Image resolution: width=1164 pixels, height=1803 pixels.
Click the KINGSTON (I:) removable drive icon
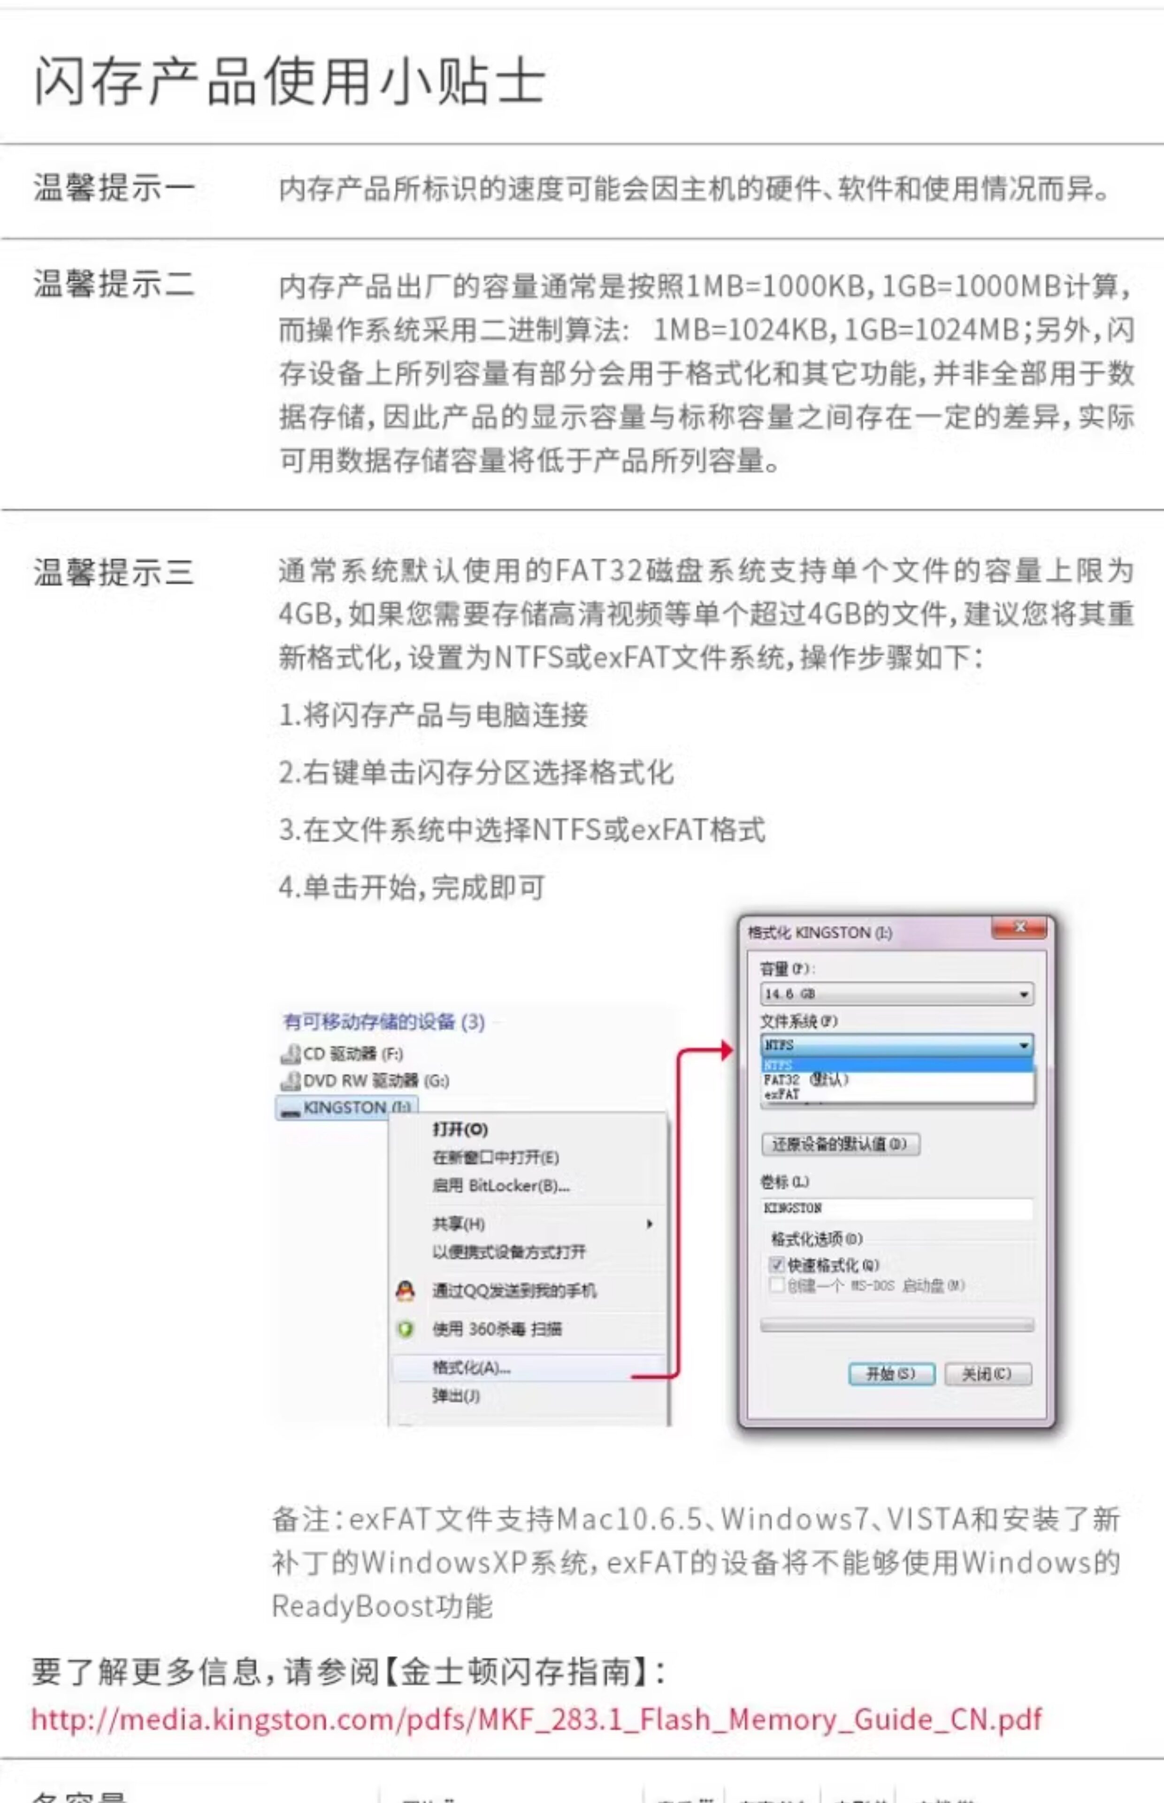tap(290, 1109)
